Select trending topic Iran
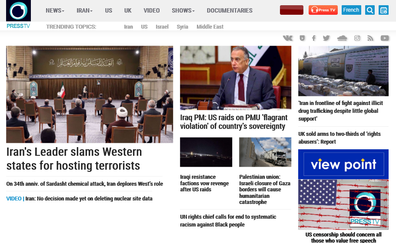The image size is (396, 243). [128, 27]
